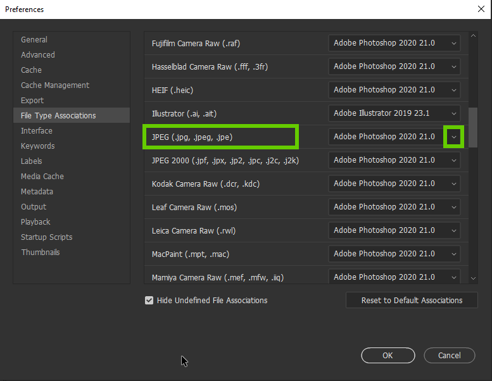Open the Keywords preferences section

coord(38,146)
